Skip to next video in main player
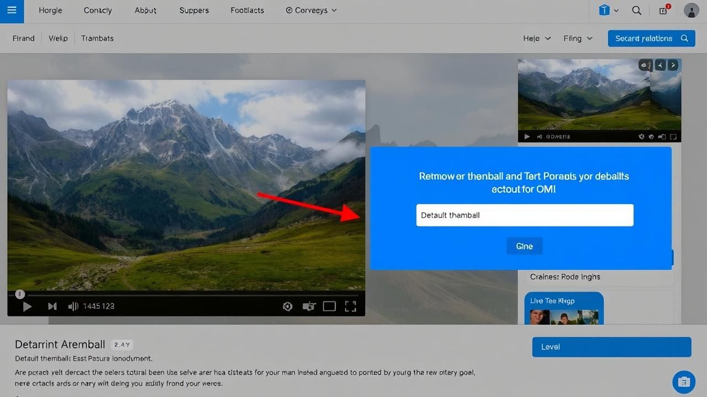707x397 pixels. [x=52, y=307]
